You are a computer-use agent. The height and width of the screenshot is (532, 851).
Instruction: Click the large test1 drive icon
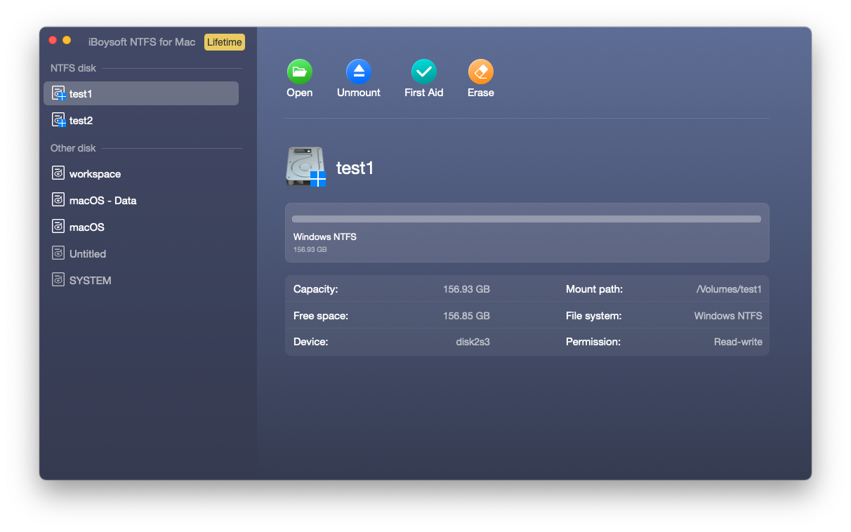tap(306, 167)
